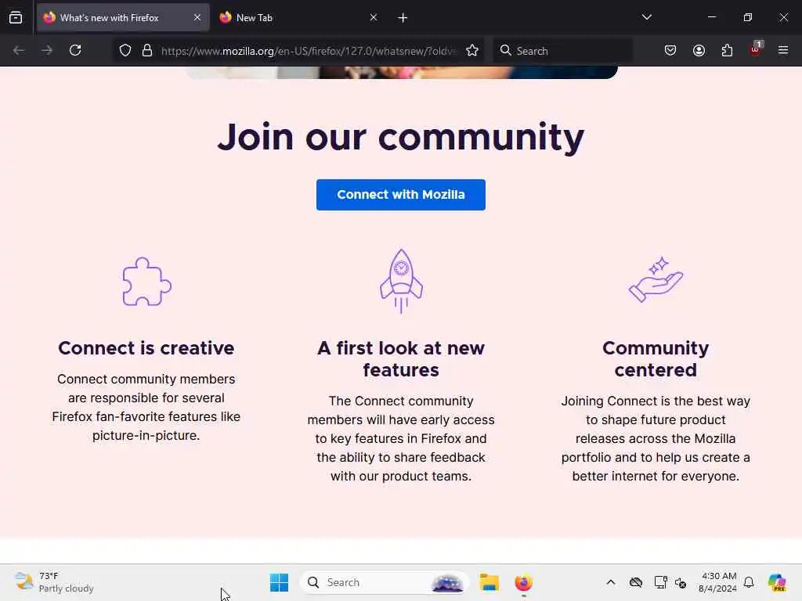Viewport: 802px width, 601px height.
Task: Switch to What's new with Firefox tab
Action: [x=123, y=18]
